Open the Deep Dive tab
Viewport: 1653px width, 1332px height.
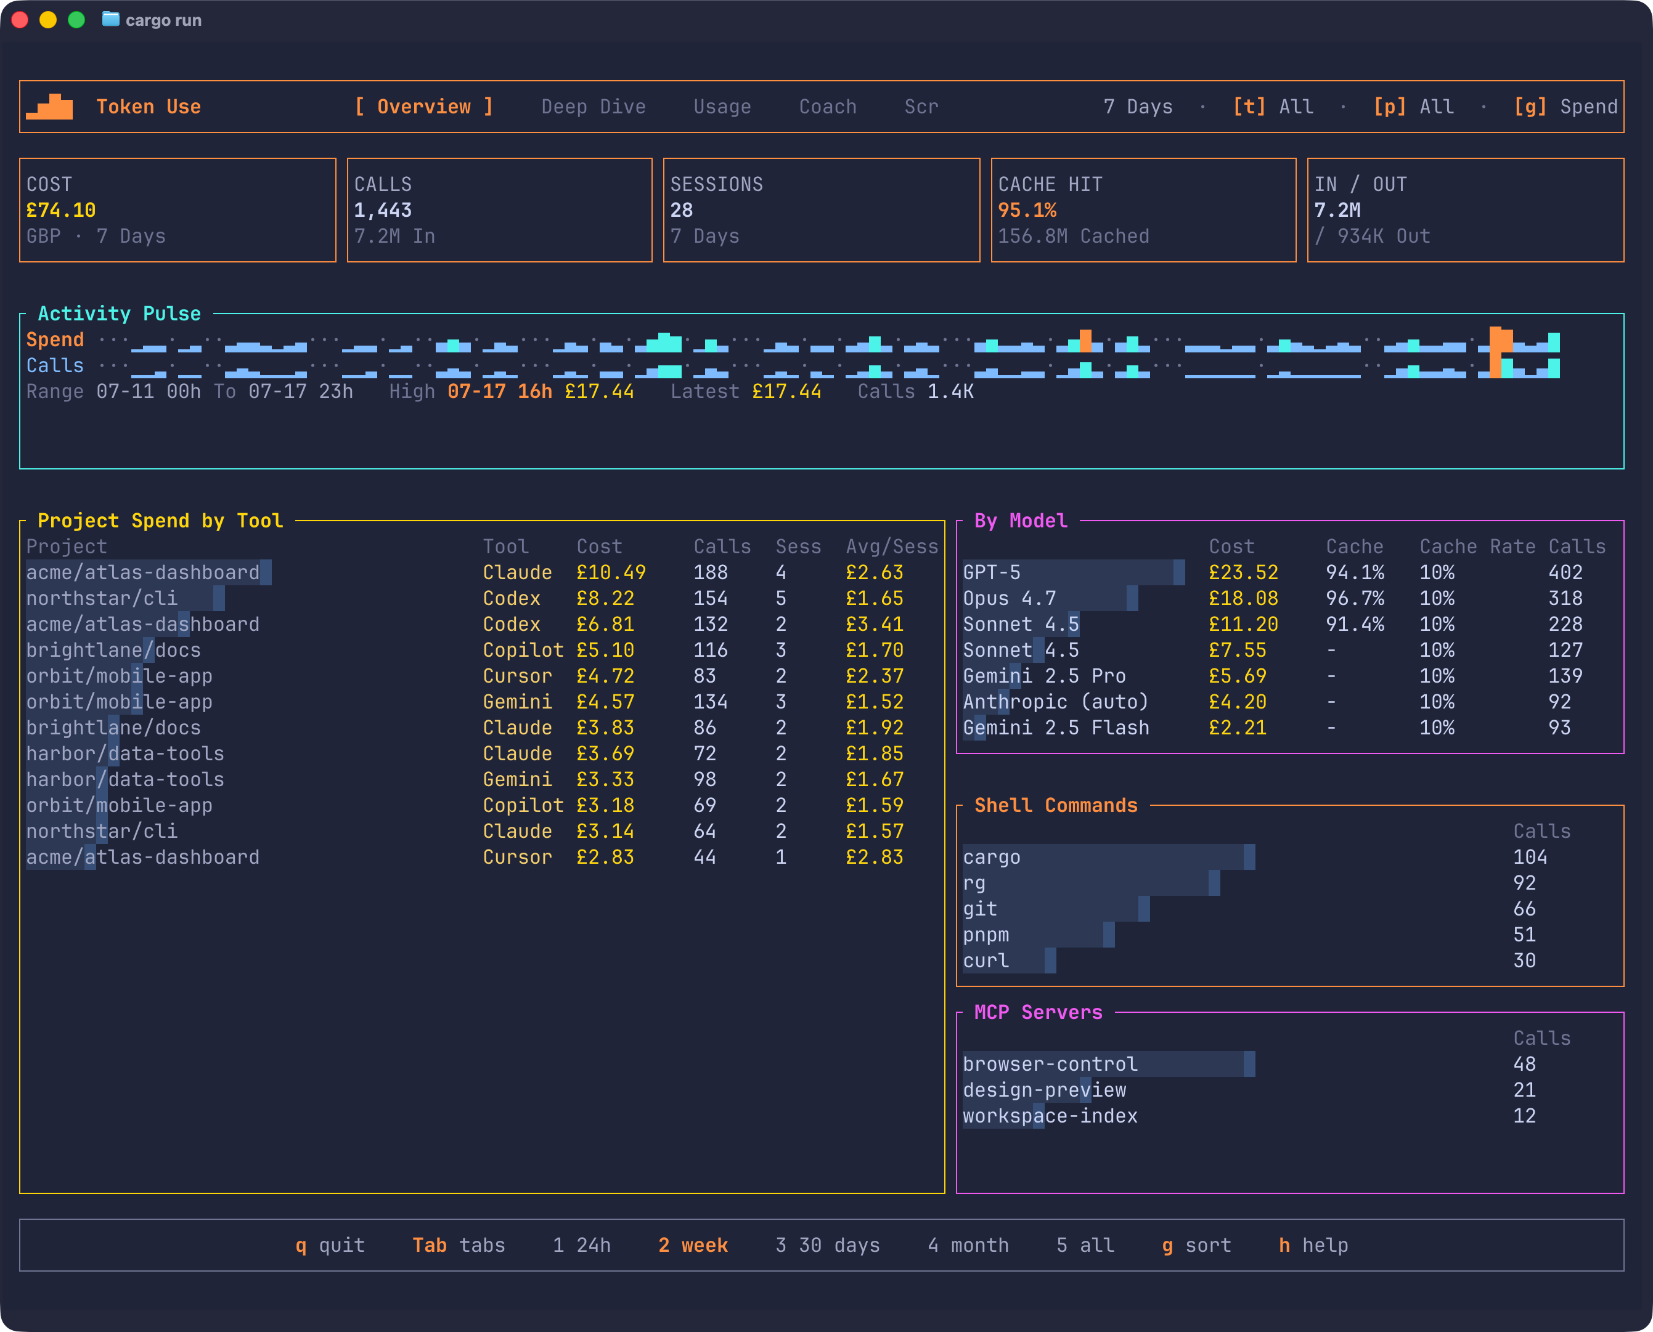tap(593, 107)
